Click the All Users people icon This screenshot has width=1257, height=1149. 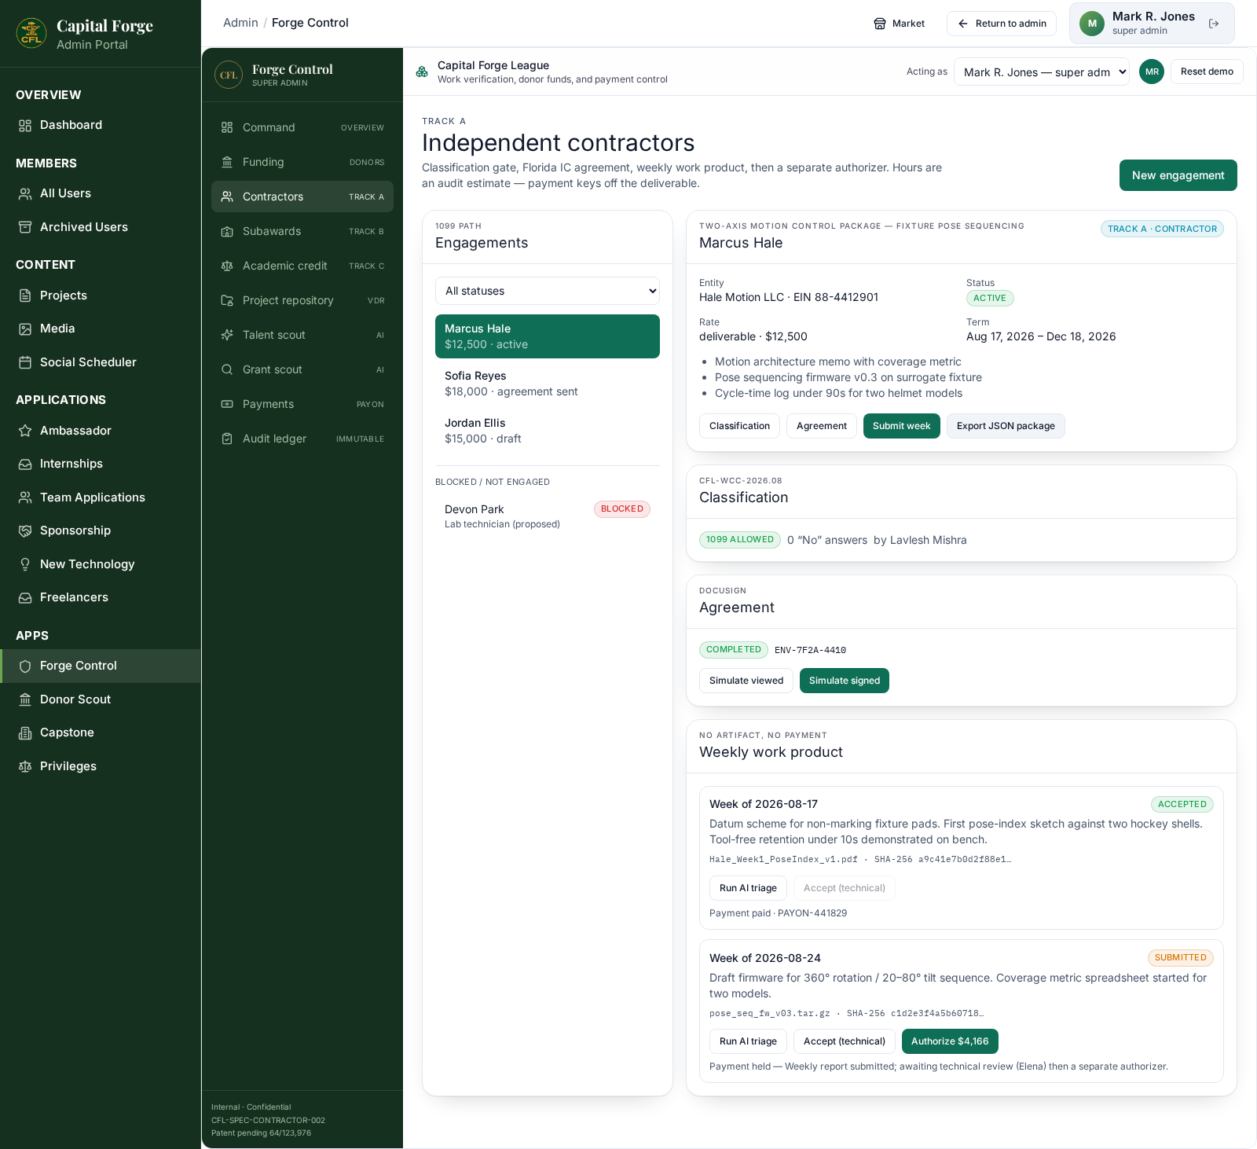pyautogui.click(x=25, y=194)
